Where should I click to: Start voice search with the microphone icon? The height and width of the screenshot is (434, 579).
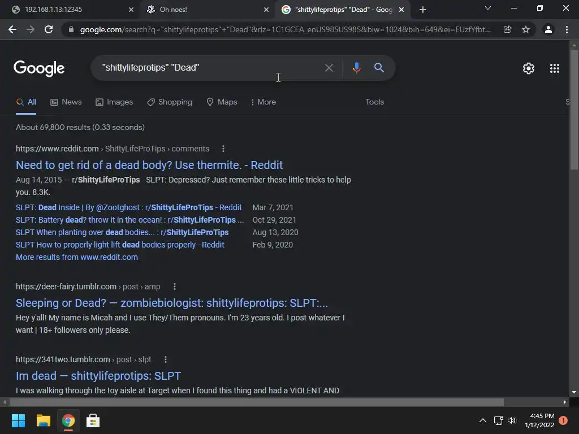356,68
